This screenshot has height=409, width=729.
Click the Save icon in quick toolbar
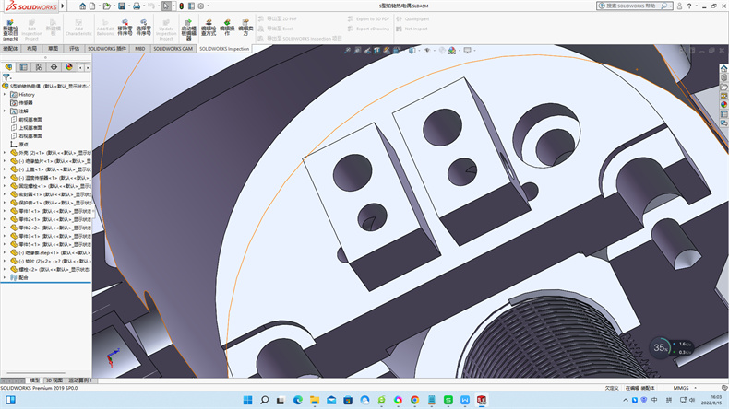click(x=120, y=6)
